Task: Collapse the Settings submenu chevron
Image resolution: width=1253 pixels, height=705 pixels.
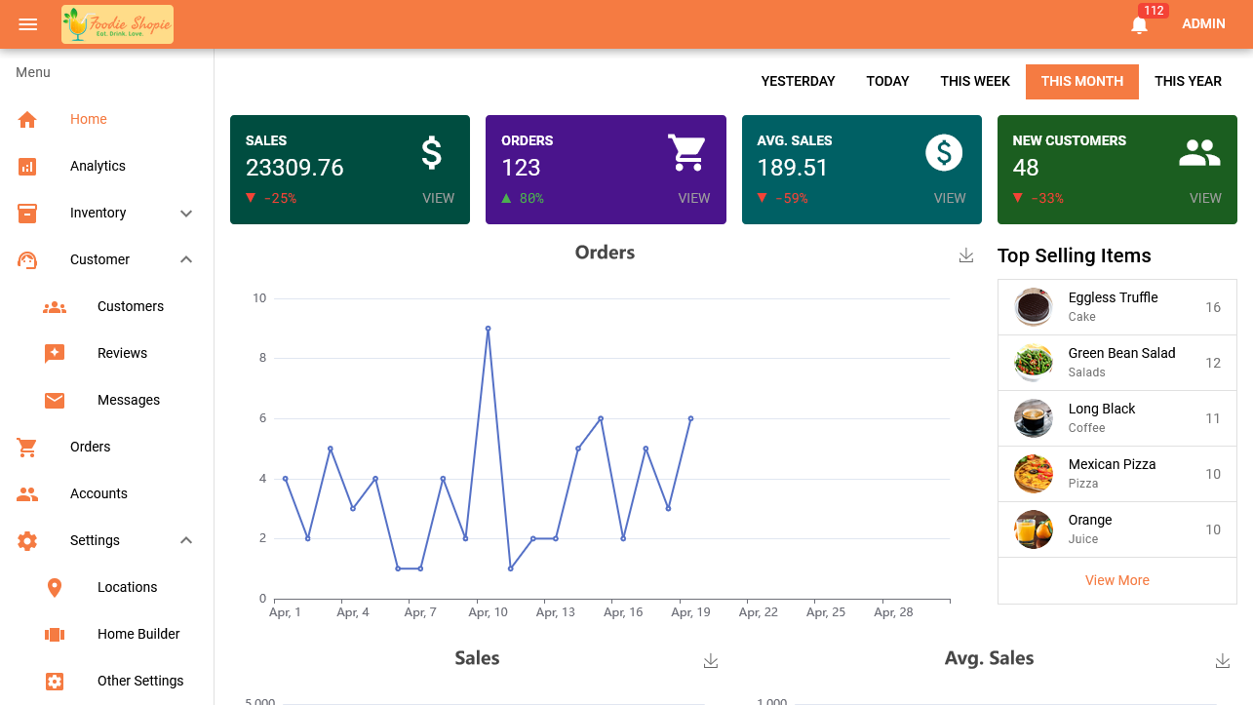Action: point(186,540)
